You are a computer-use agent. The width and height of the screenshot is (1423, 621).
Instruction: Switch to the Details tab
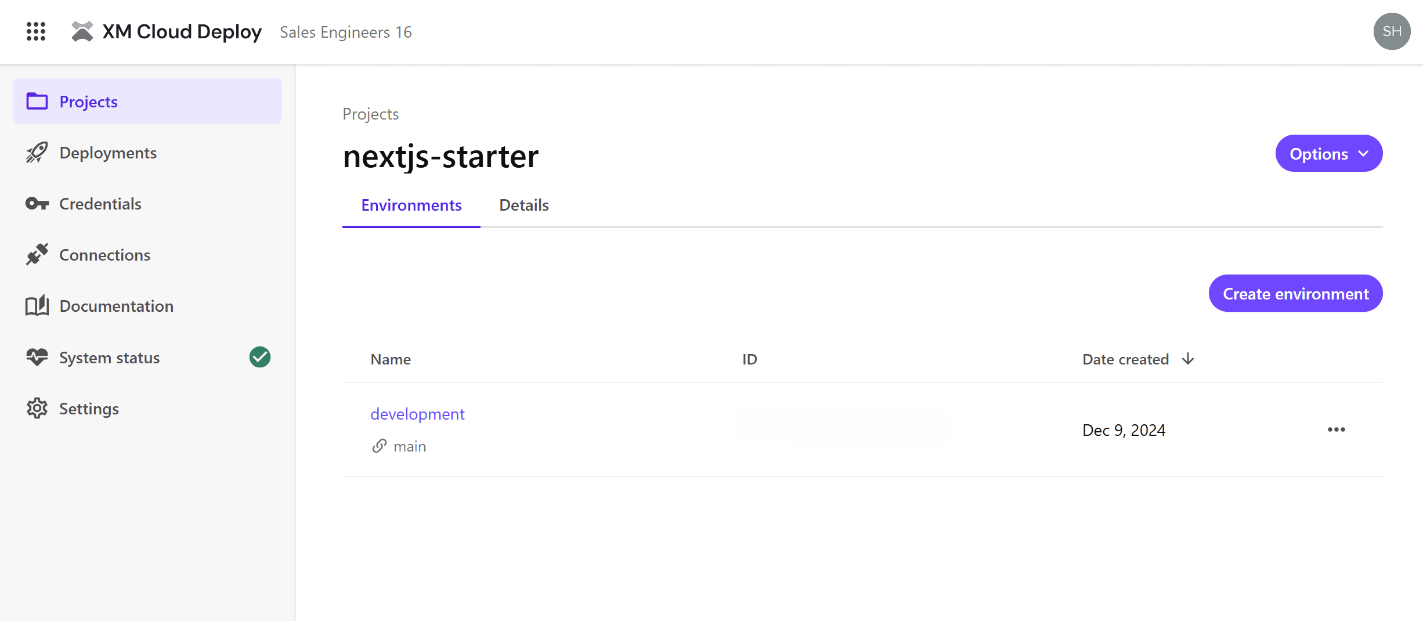523,205
